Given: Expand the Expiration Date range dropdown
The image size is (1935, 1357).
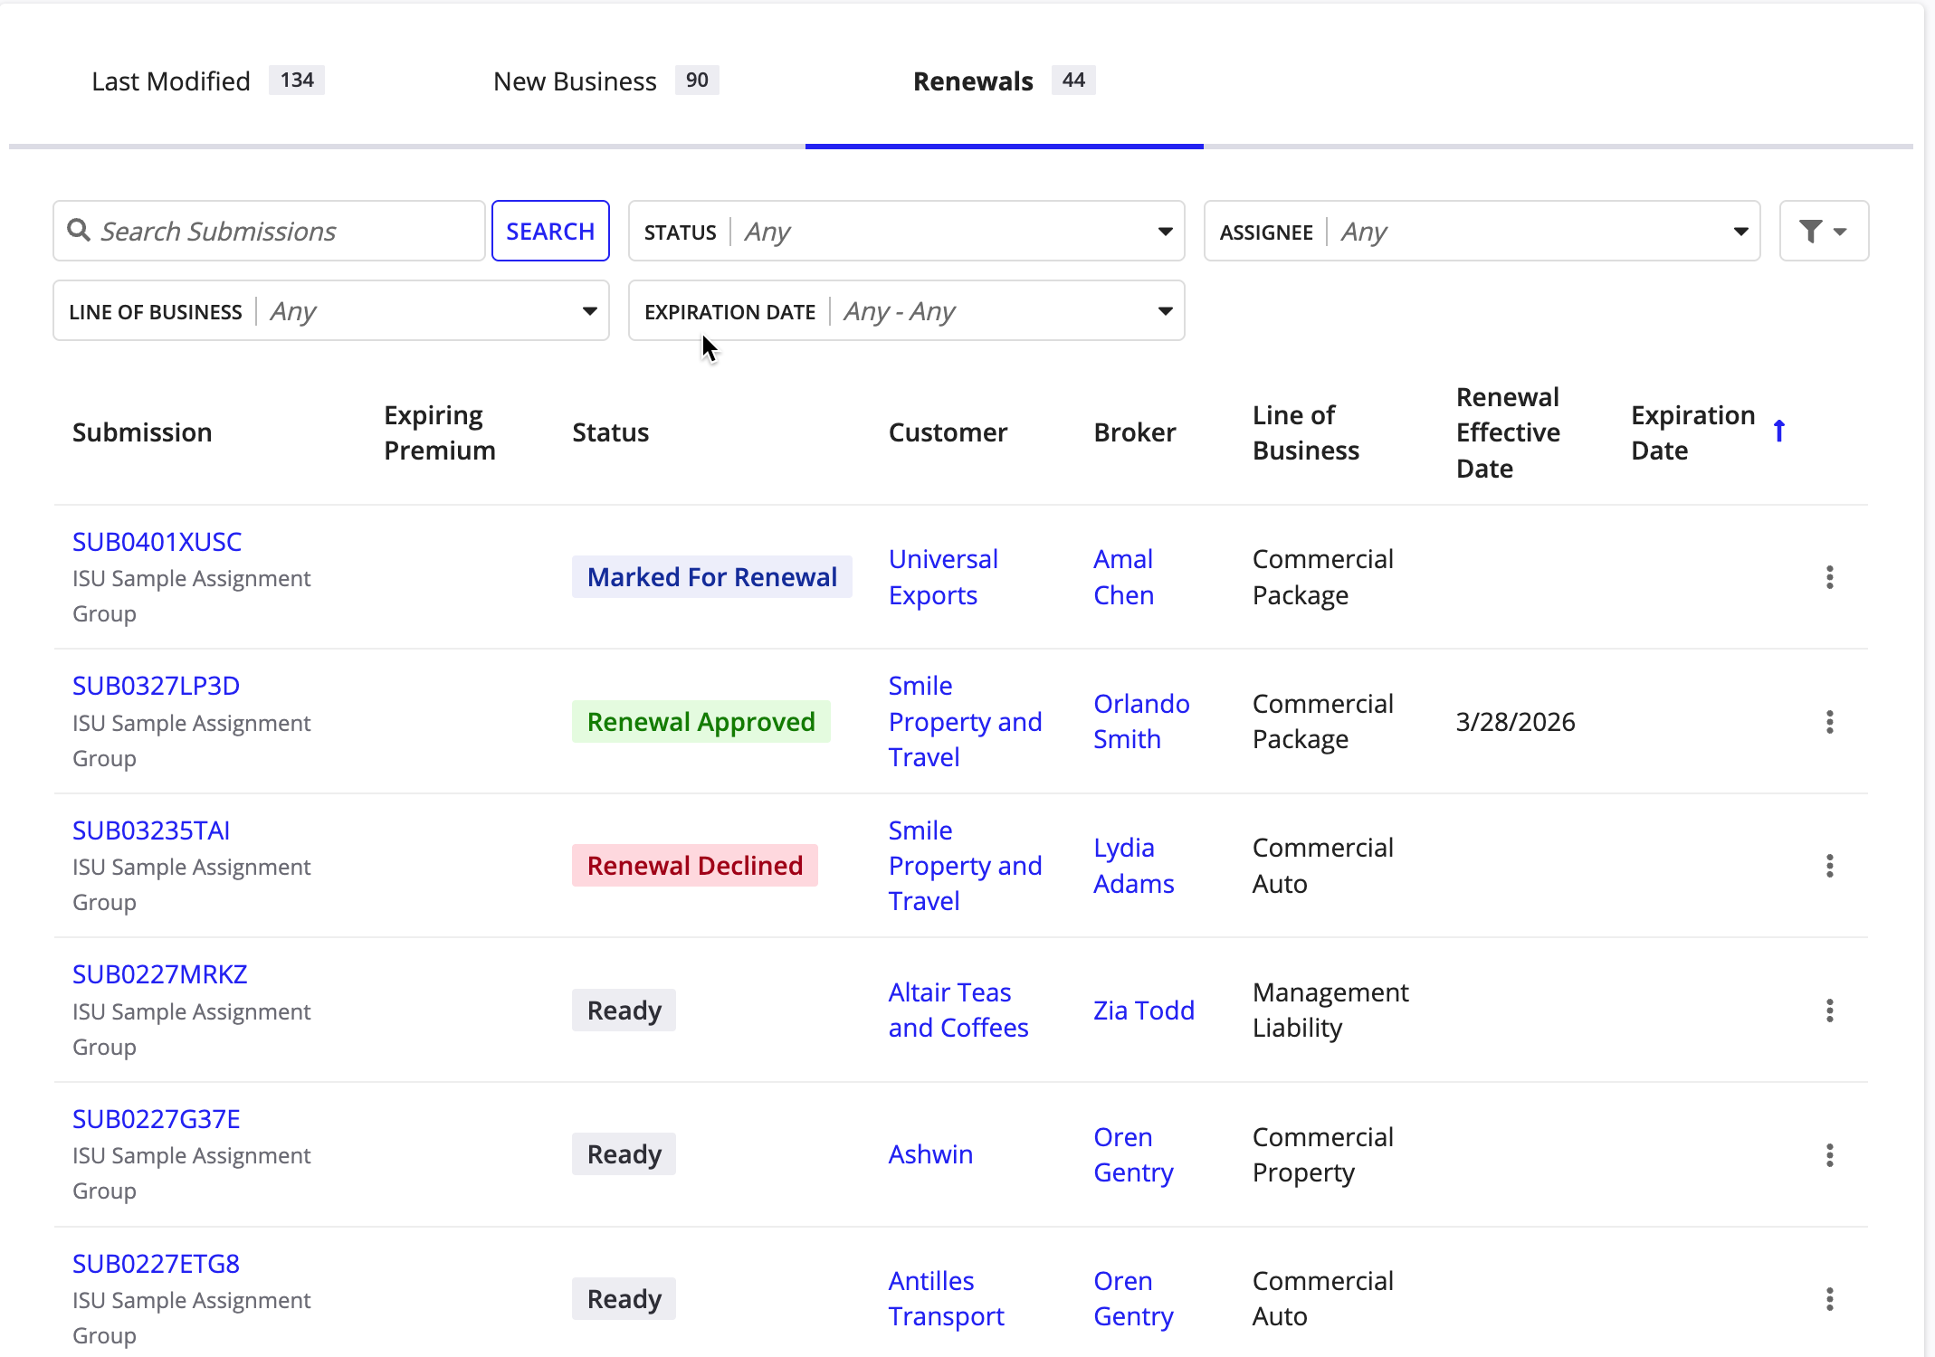Looking at the screenshot, I should 906,311.
